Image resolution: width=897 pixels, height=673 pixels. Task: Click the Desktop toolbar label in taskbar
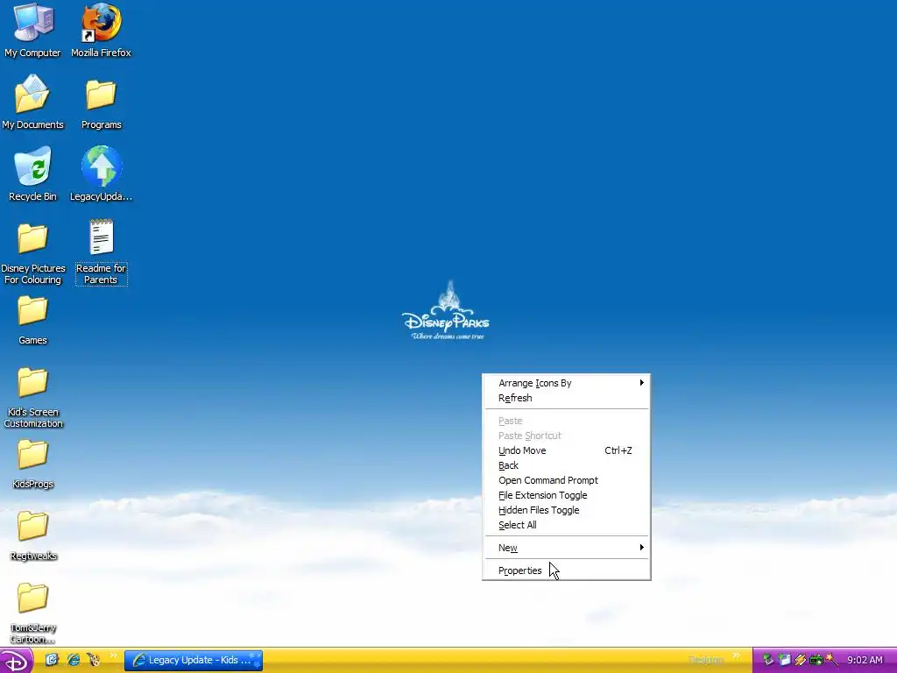tap(706, 660)
